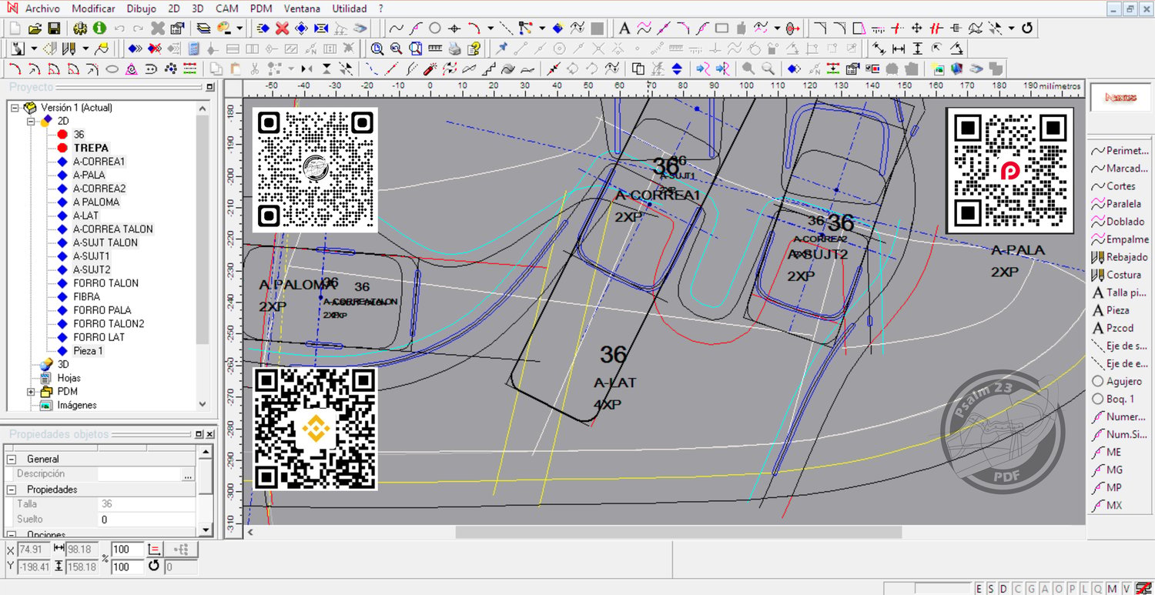1155x595 pixels.
Task: Click the Open folder icon
Action: pos(35,28)
